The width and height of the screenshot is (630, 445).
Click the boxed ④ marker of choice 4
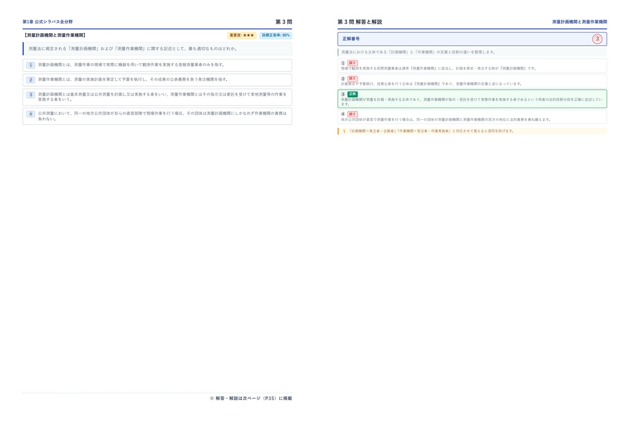31,114
